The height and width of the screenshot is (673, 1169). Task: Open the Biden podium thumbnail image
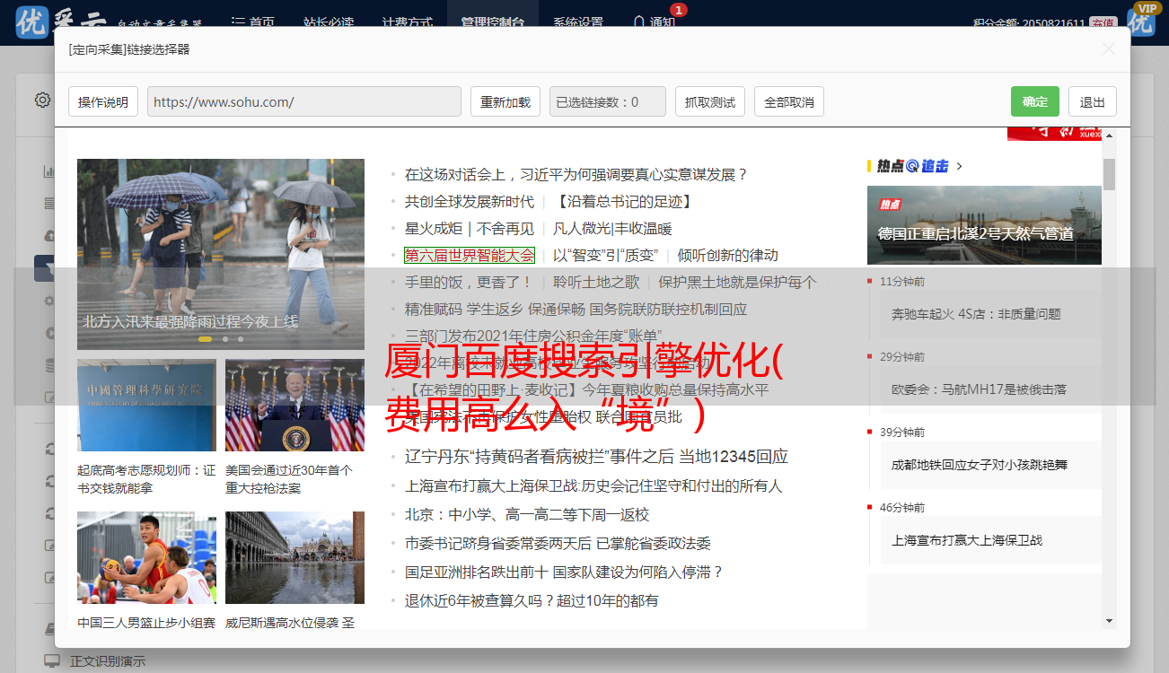(294, 405)
